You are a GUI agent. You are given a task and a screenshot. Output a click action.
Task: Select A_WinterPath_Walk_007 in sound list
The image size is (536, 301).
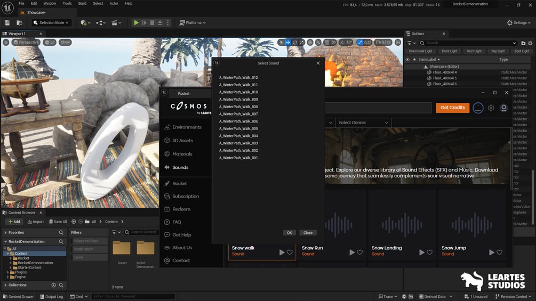click(238, 114)
